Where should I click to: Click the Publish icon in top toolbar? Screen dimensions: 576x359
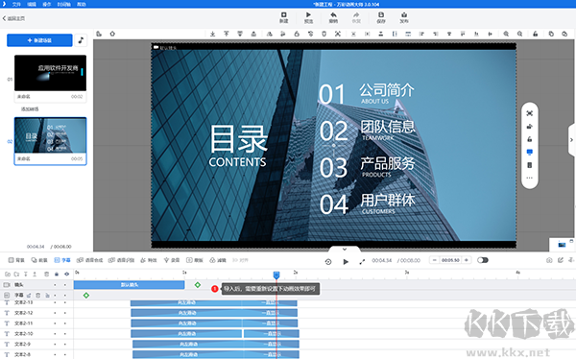tap(404, 17)
